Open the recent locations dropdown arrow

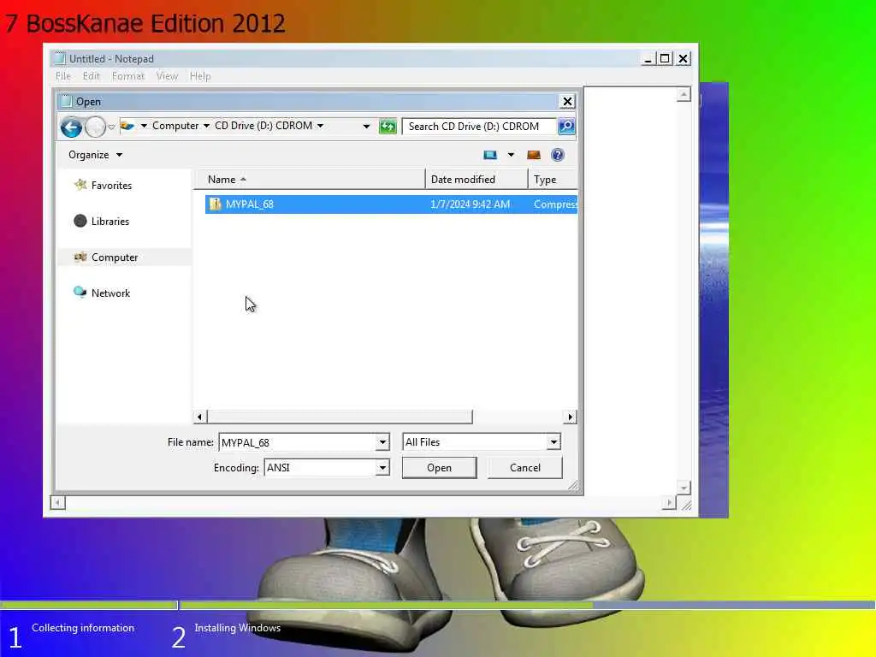pos(112,127)
